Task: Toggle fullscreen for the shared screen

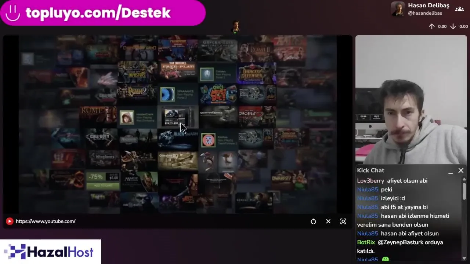Action: click(343, 221)
